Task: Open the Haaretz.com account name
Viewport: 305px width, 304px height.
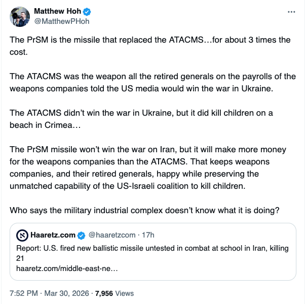Action: [x=53, y=235]
